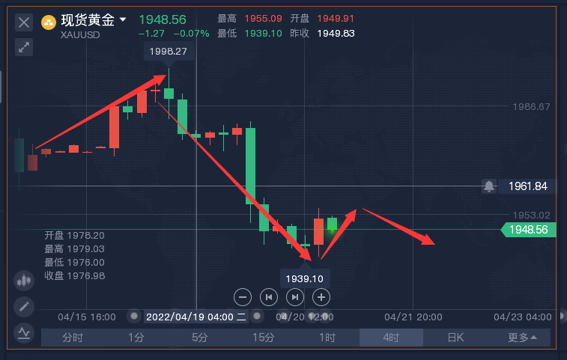The image size is (567, 360).
Task: Close the chart with the X icon
Action: (x=24, y=22)
